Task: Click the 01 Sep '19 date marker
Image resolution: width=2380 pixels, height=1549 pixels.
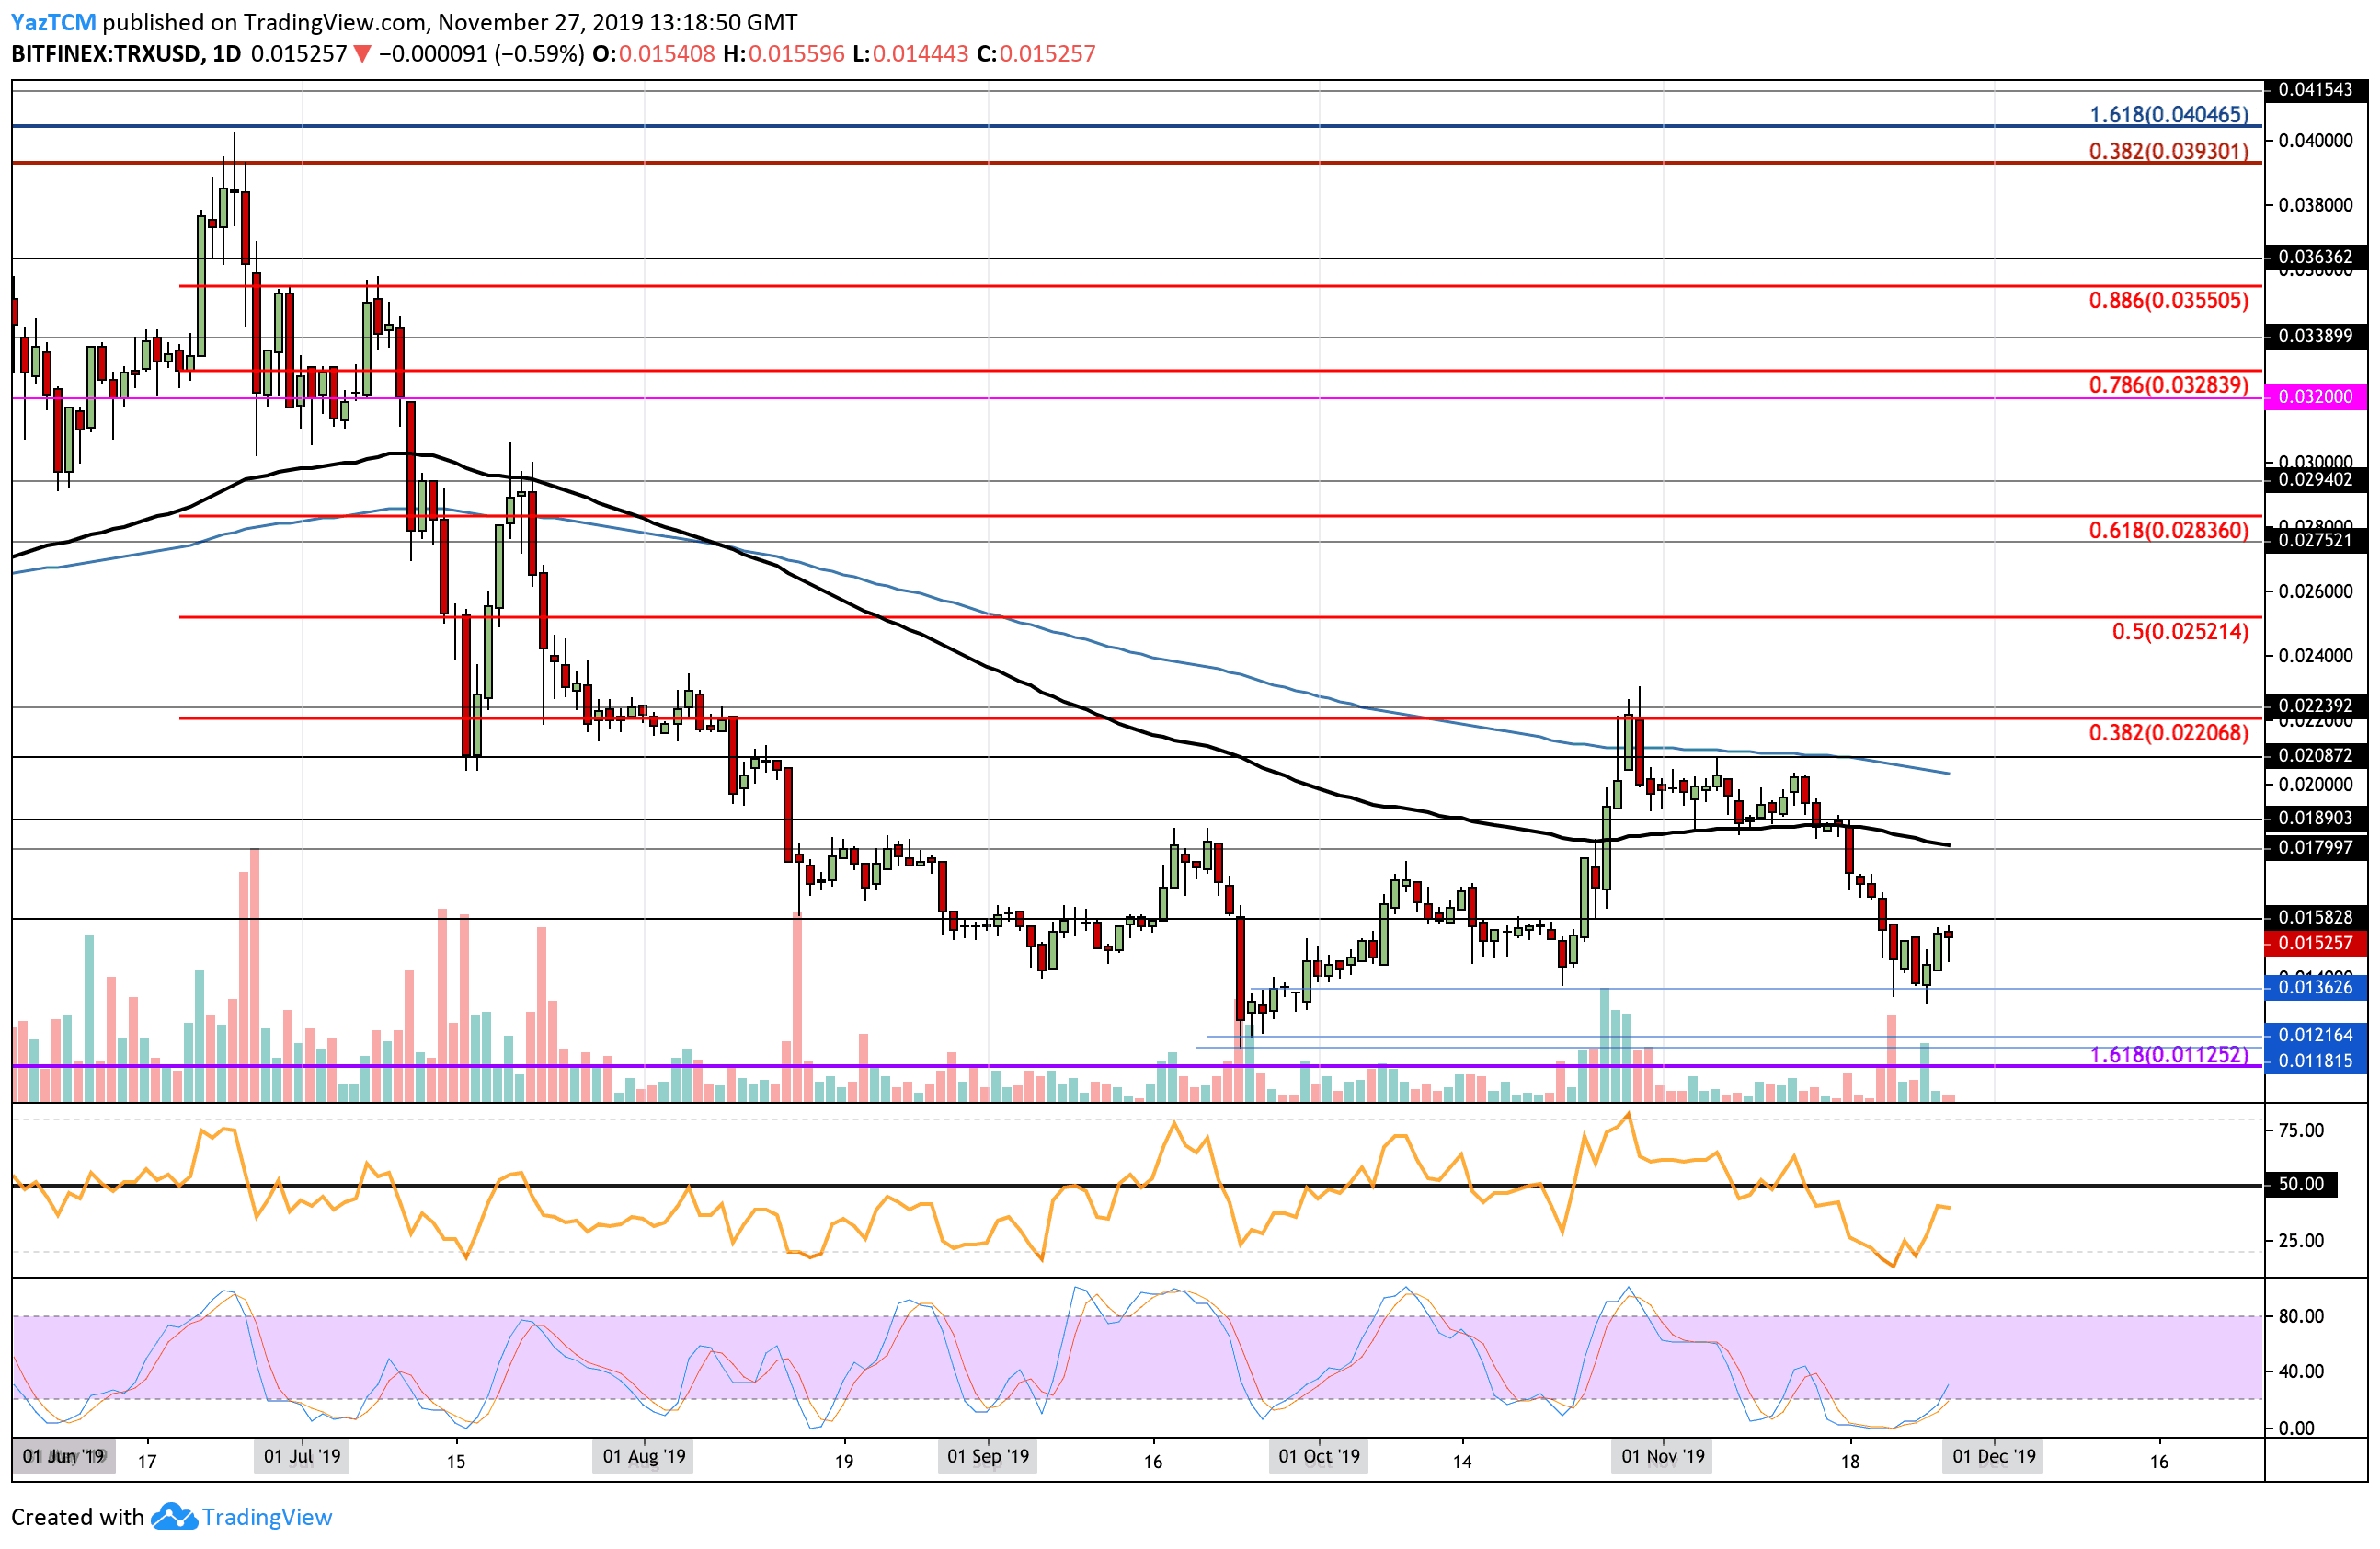Action: click(988, 1456)
